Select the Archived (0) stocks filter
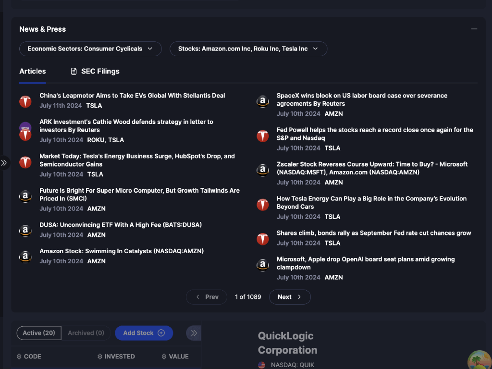The width and height of the screenshot is (492, 369). click(86, 333)
